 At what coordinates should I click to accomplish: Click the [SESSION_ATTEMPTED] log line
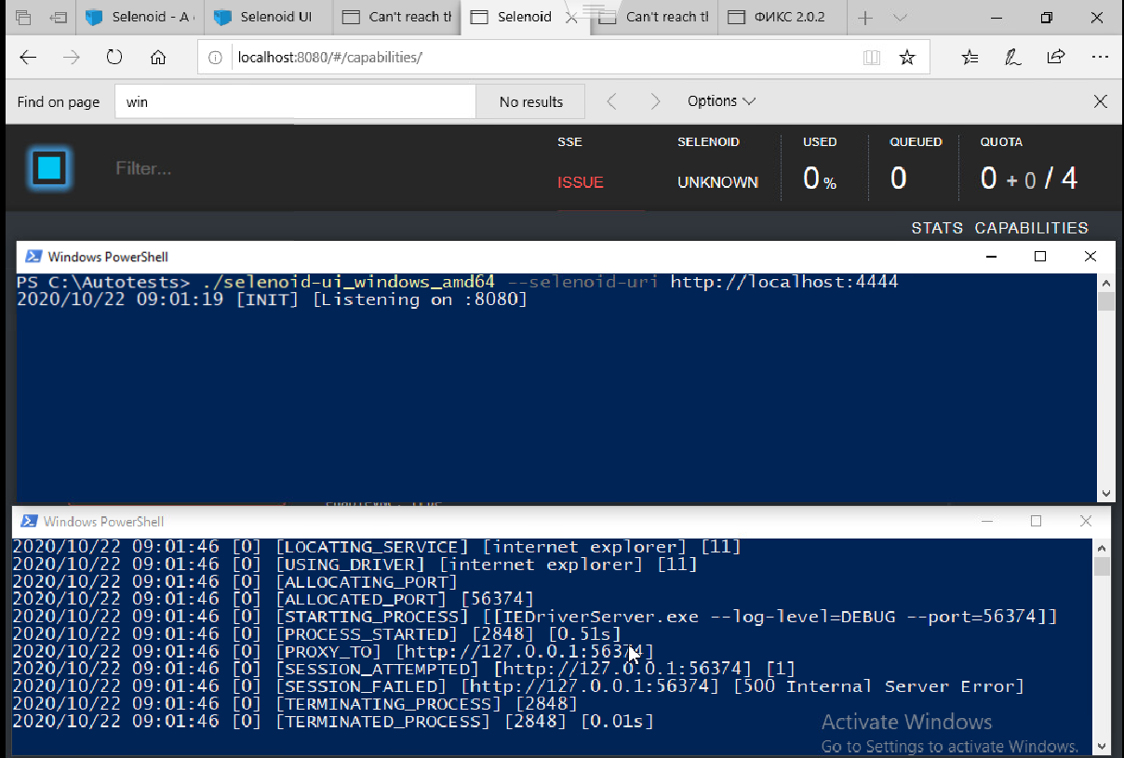pos(404,669)
